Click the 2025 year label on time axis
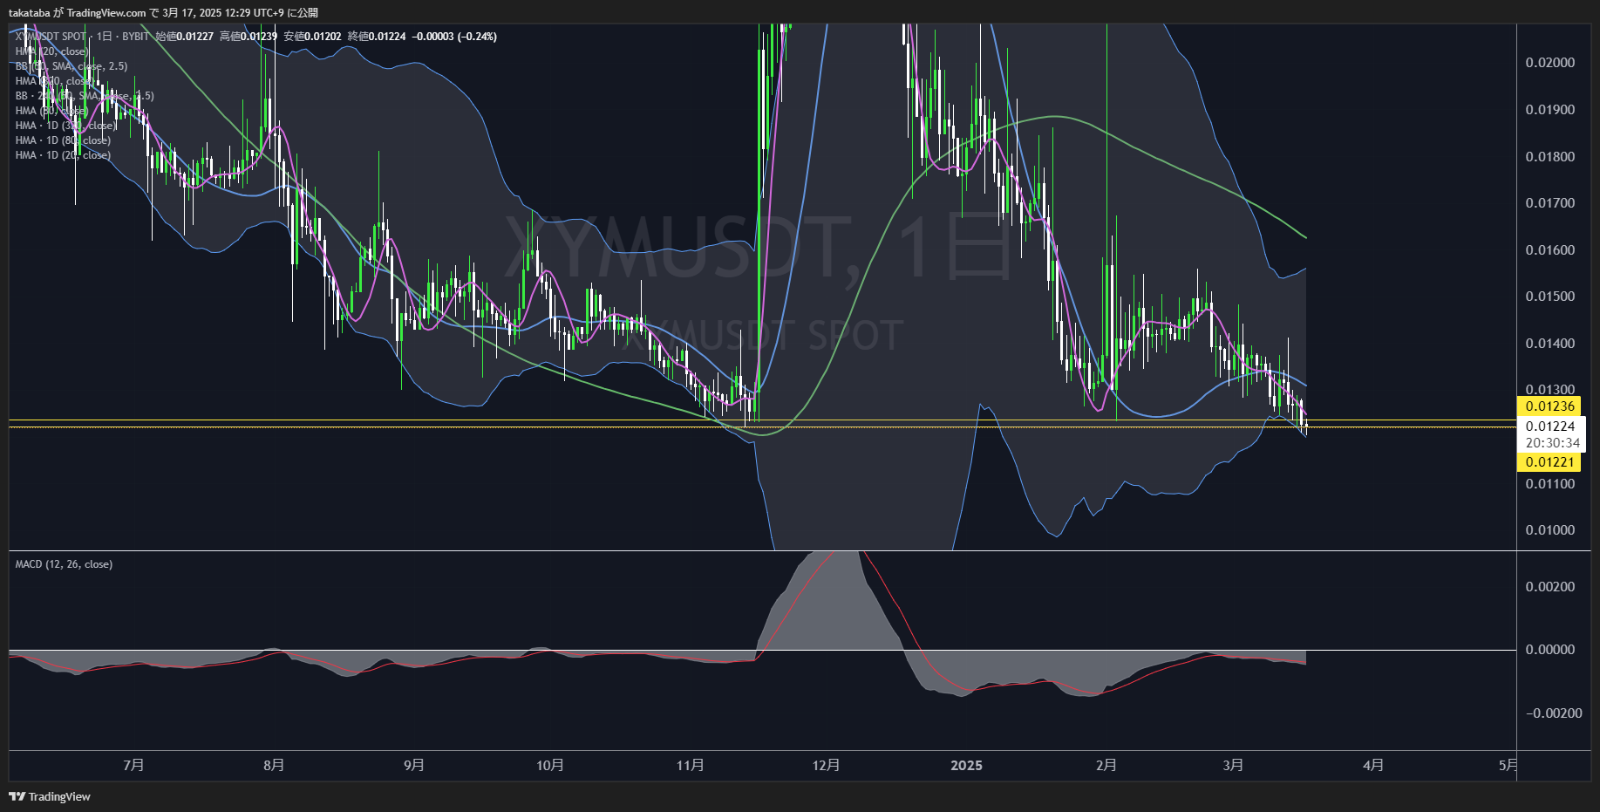 coord(966,766)
